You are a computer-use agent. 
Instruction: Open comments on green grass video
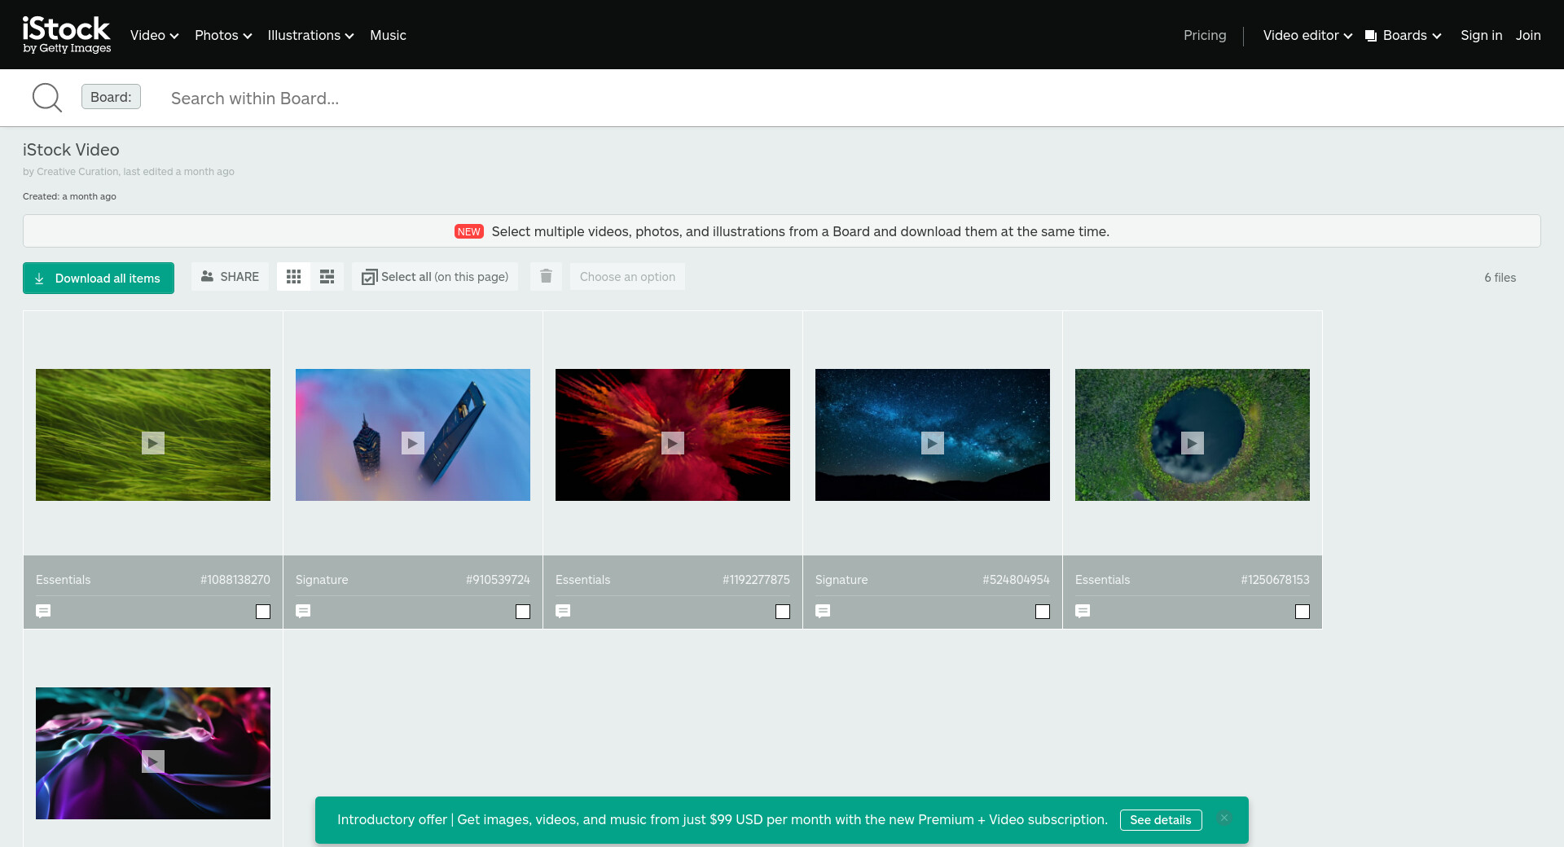coord(44,611)
